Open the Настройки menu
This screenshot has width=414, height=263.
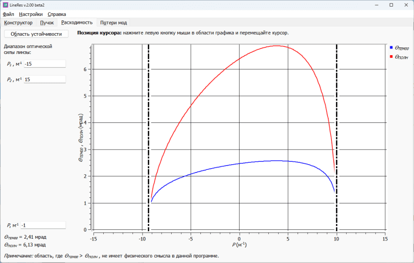(x=30, y=14)
